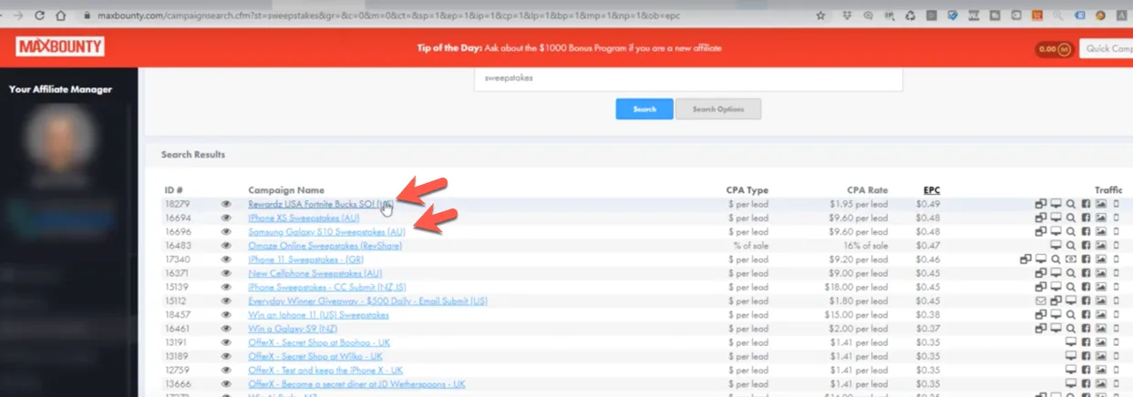Viewport: 1133px width, 397px height.
Task: Preview campaign 18279 via its eye icon
Action: pyautogui.click(x=226, y=204)
